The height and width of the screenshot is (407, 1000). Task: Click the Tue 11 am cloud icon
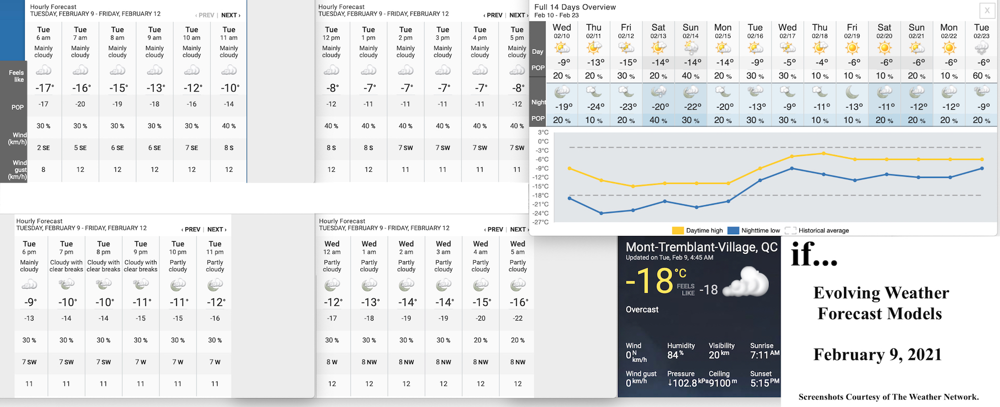pyautogui.click(x=229, y=70)
